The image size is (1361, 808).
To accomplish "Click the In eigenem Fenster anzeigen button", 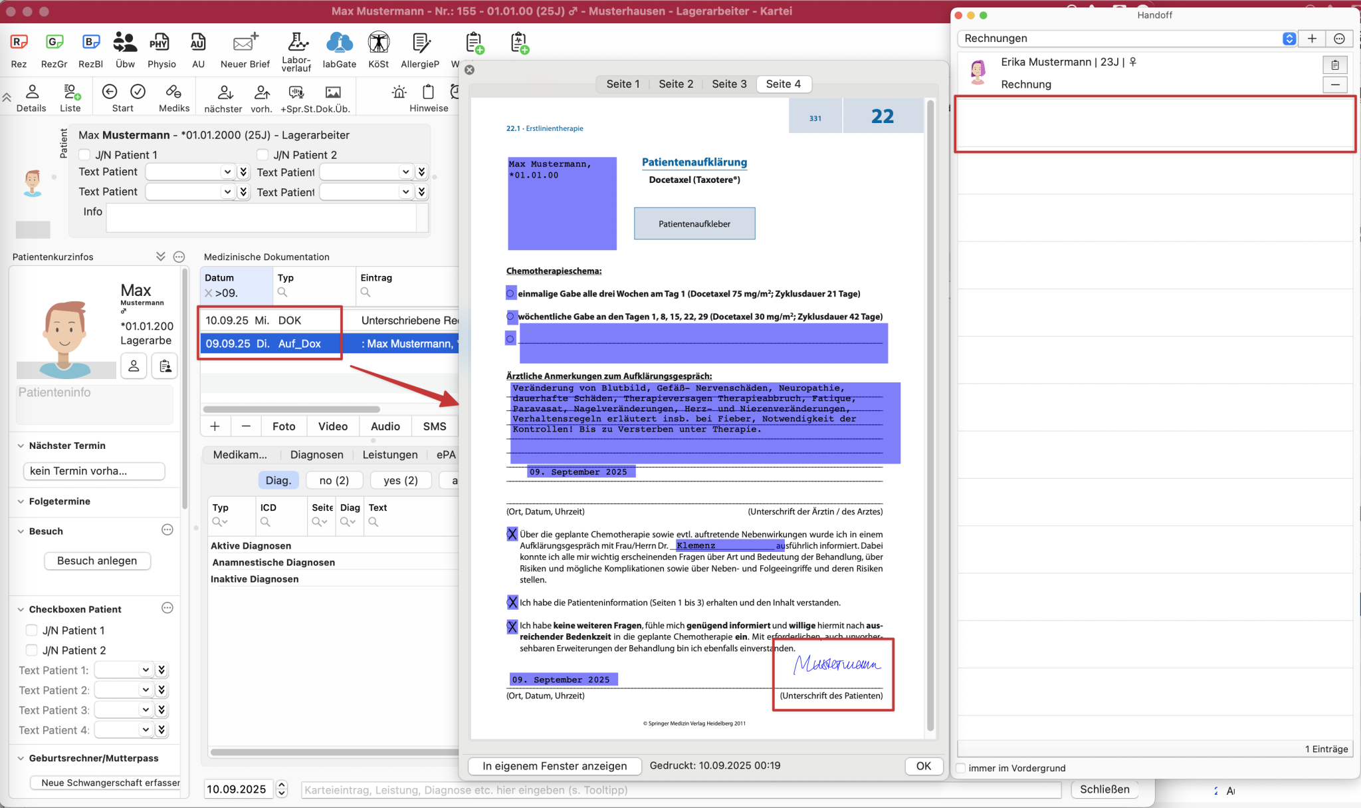I will pyautogui.click(x=555, y=766).
